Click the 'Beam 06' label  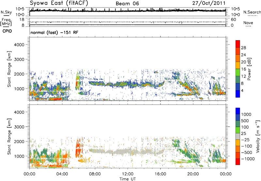coord(127,4)
